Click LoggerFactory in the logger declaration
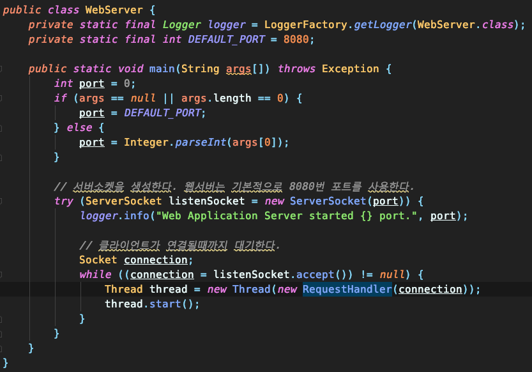532x372 pixels. (x=306, y=24)
